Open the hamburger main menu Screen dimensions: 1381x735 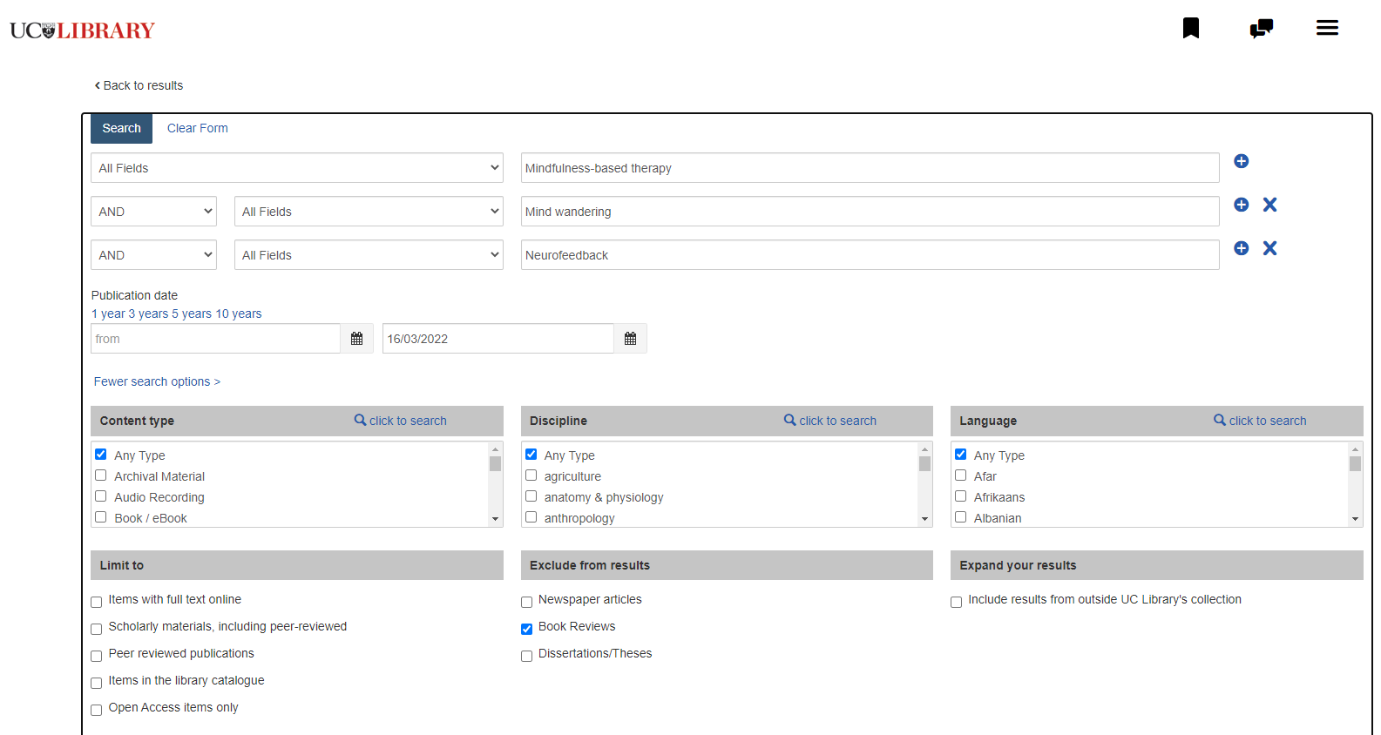tap(1327, 29)
